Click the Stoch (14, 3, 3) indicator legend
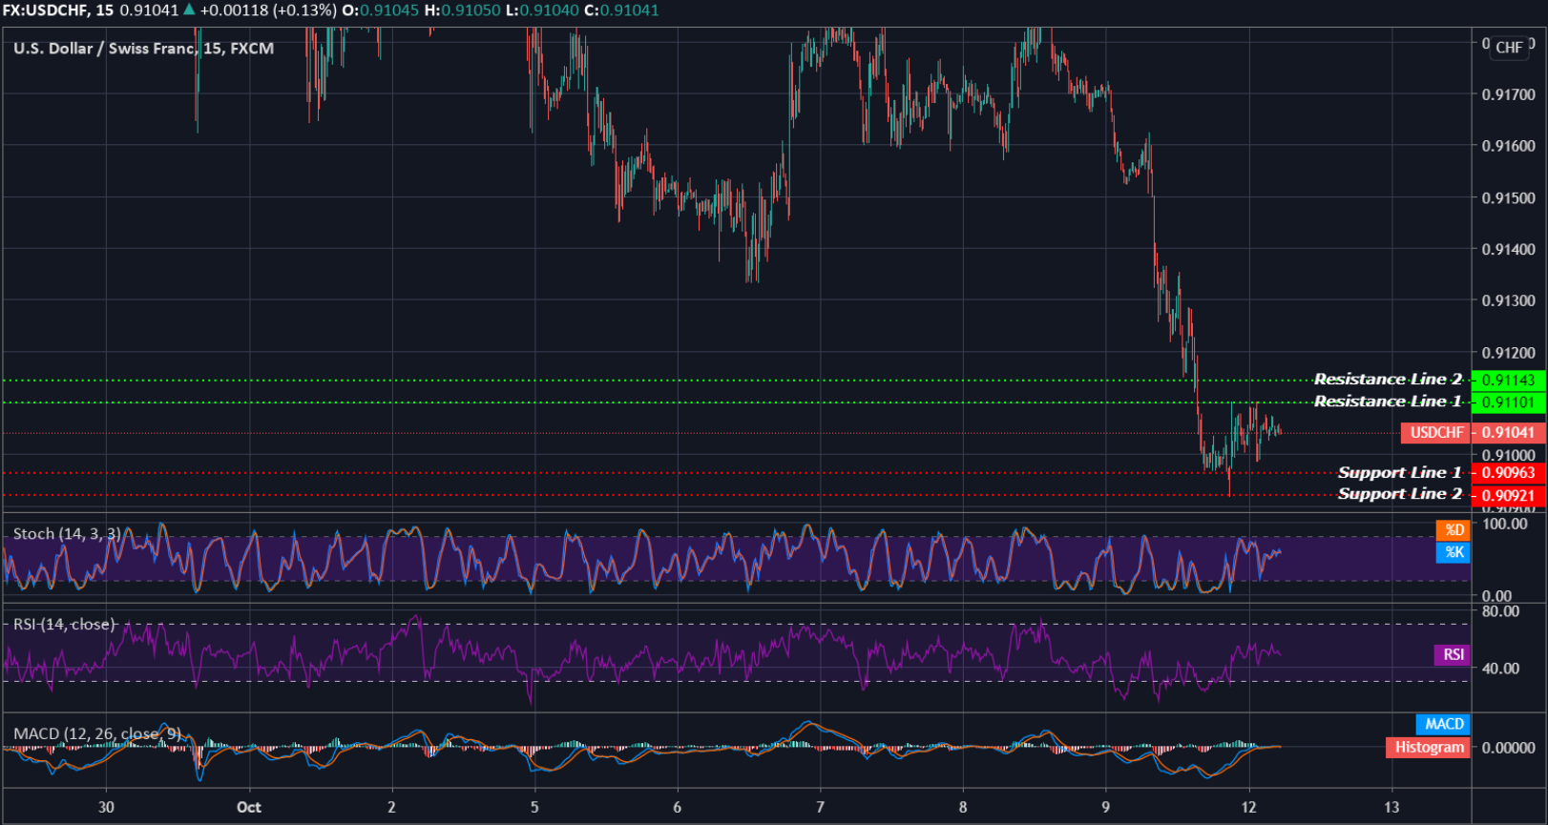 tap(67, 534)
